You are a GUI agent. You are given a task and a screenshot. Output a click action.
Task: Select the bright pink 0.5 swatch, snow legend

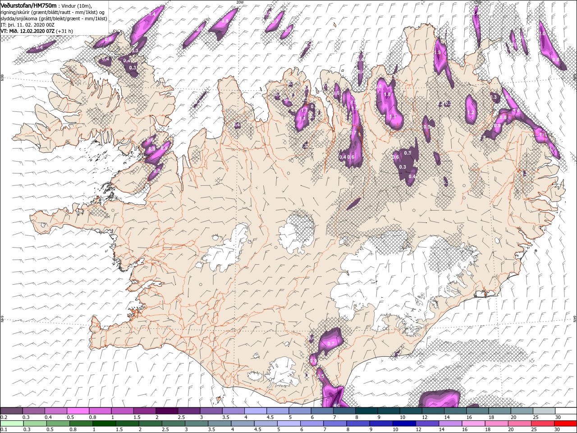click(x=78, y=411)
